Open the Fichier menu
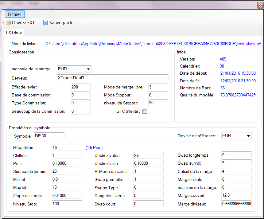The image size is (264, 219). [x=15, y=14]
